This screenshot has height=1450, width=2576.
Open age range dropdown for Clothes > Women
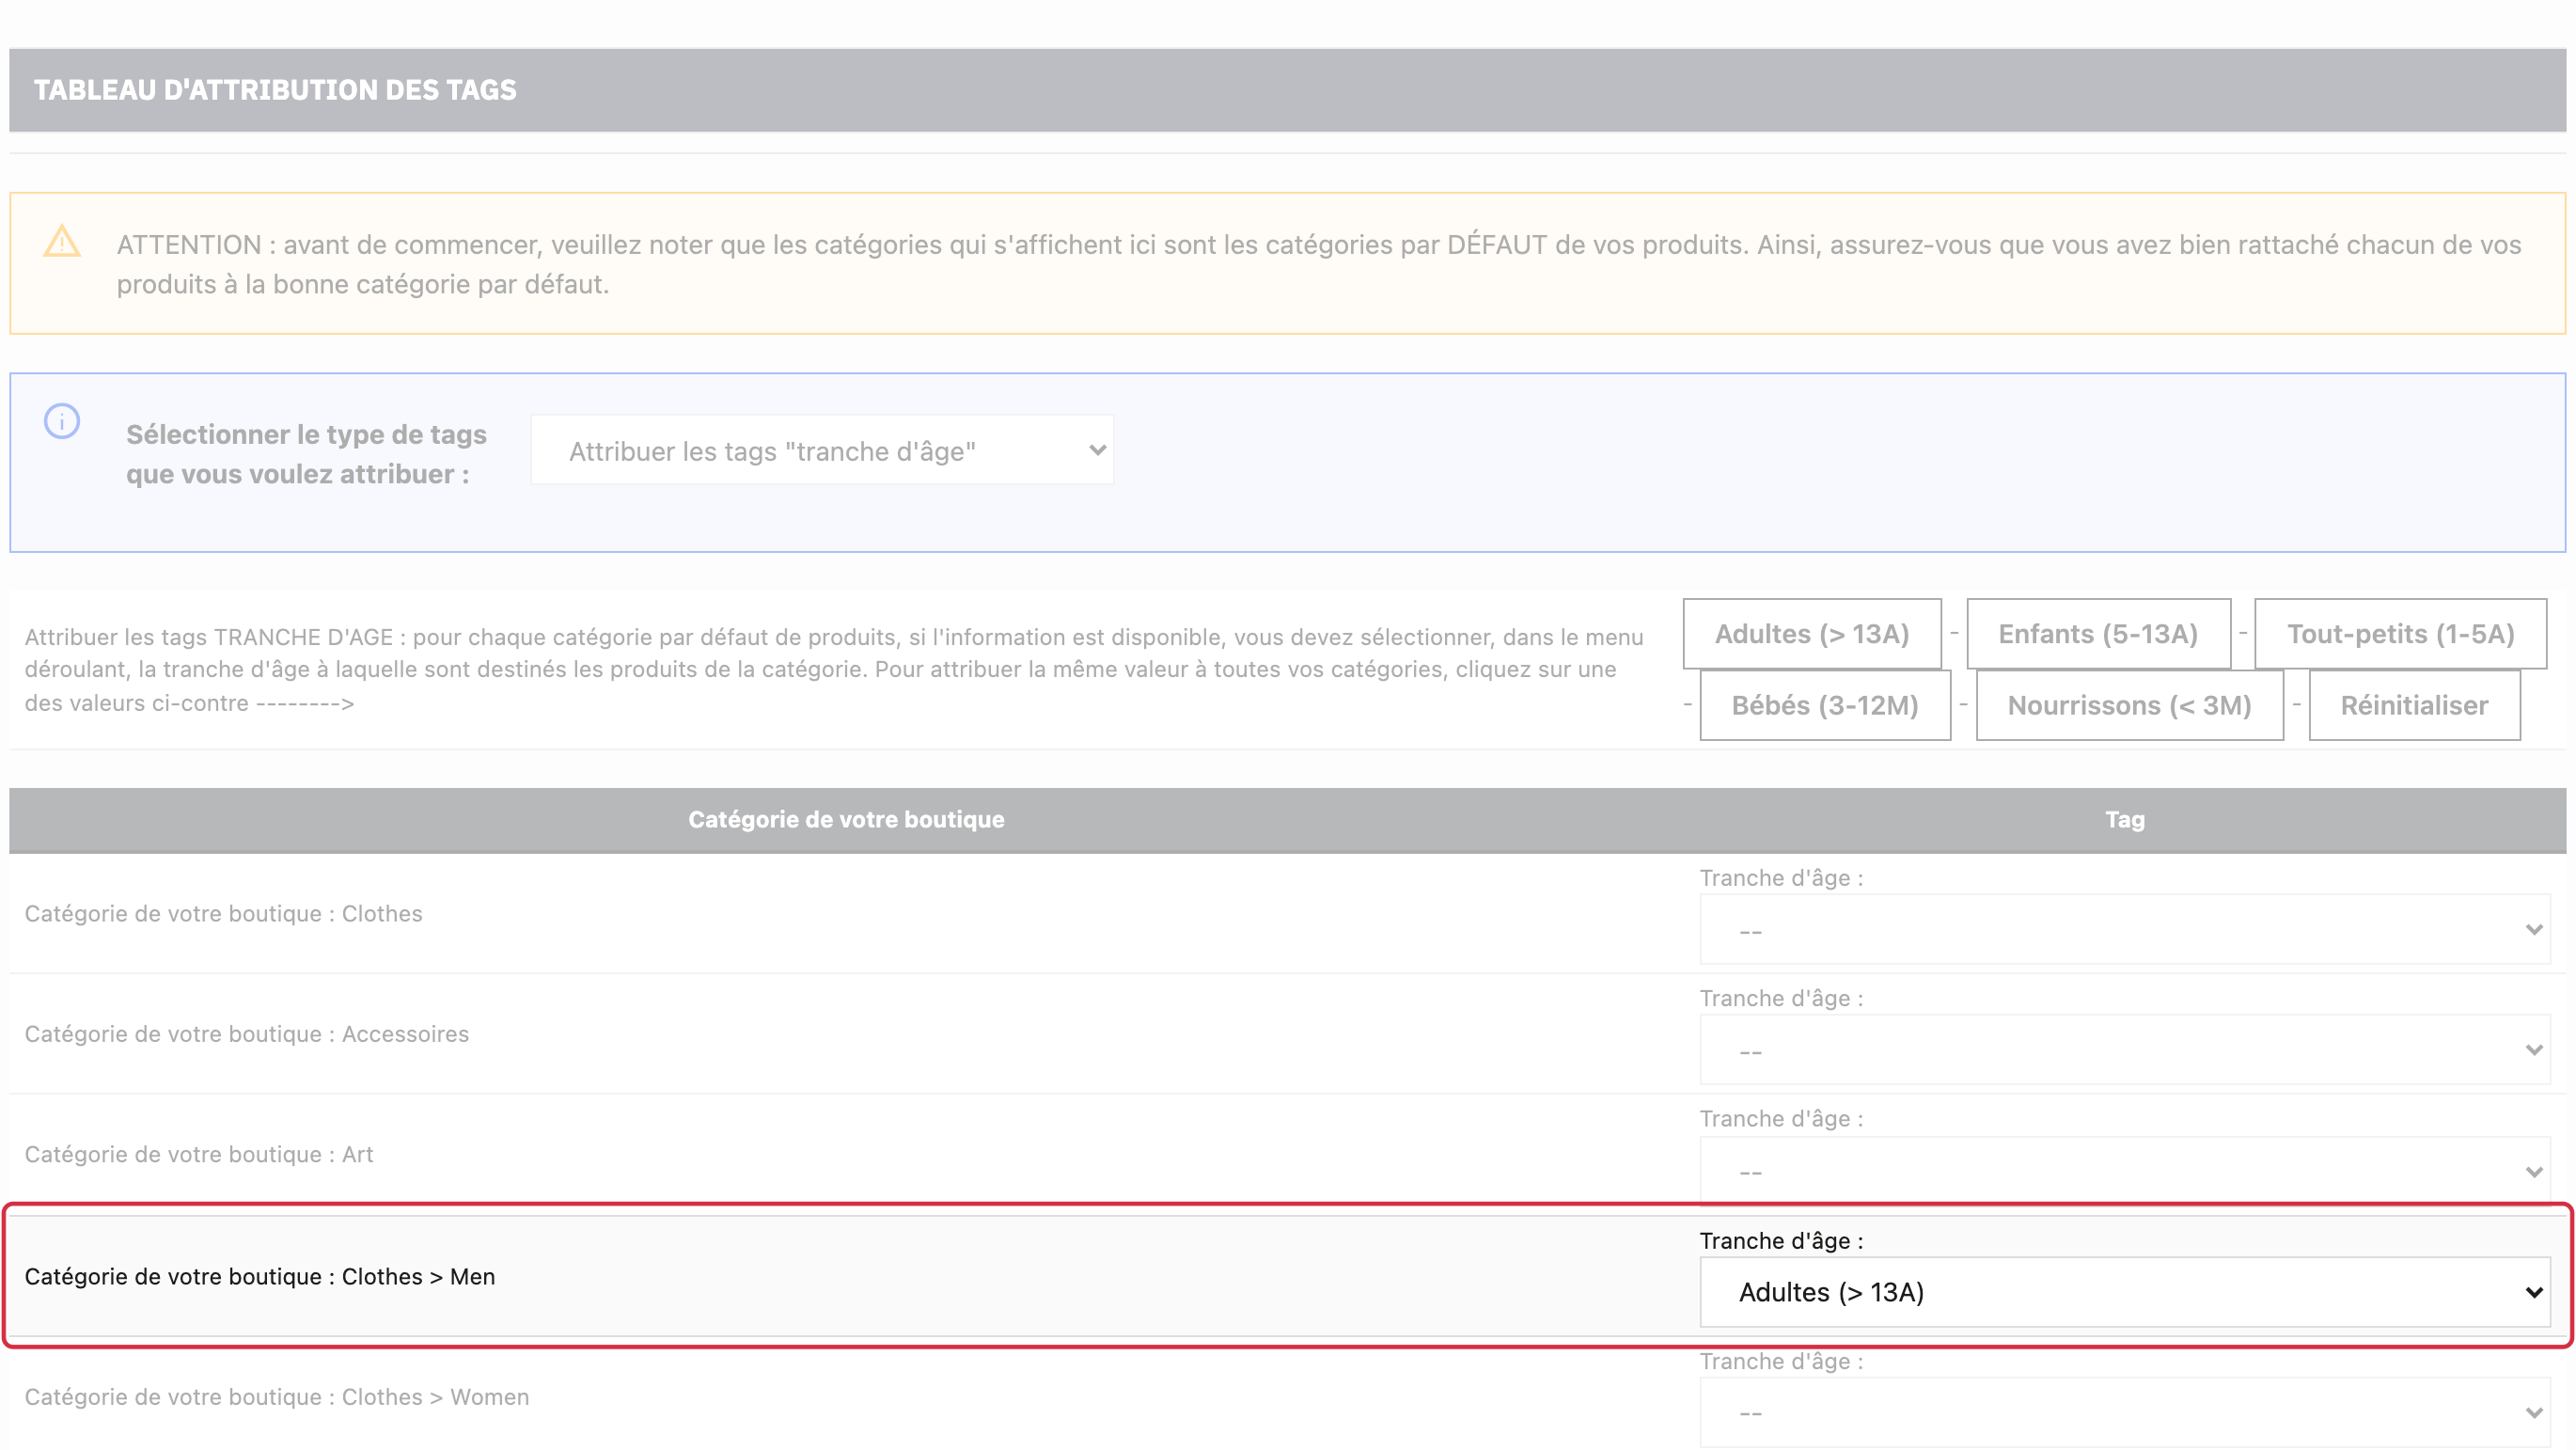[2125, 1413]
